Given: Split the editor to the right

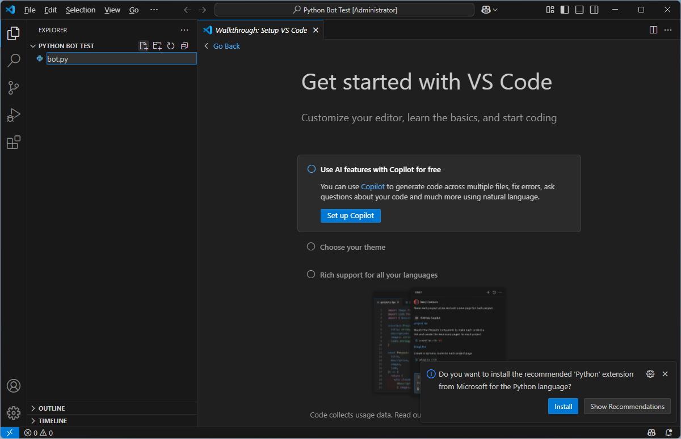Looking at the screenshot, I should click(x=653, y=30).
